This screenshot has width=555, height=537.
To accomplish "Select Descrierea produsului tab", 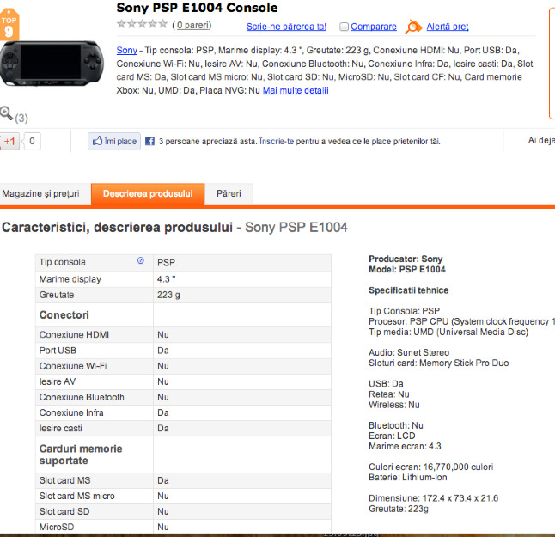I will pyautogui.click(x=148, y=194).
